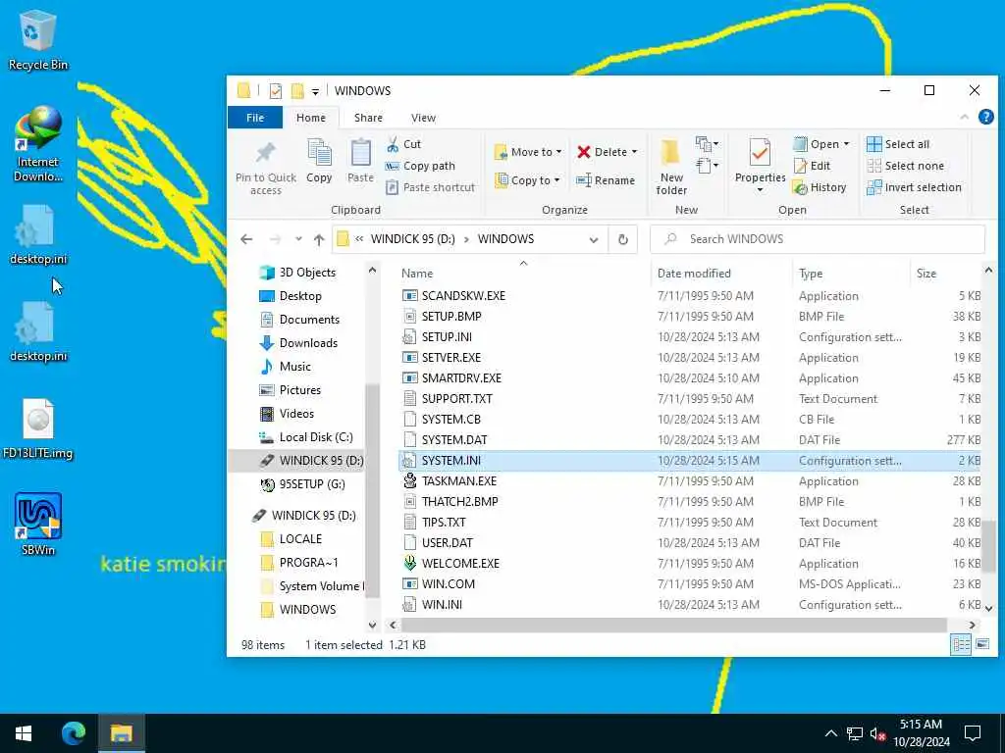1005x753 pixels.
Task: Go up one folder level
Action: coord(319,239)
